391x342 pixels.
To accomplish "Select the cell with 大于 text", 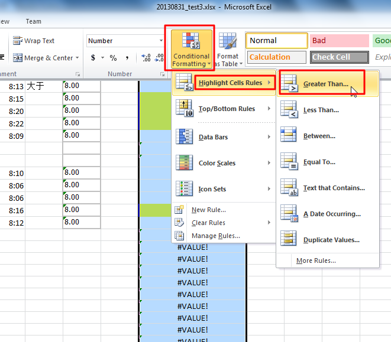I will 44,86.
